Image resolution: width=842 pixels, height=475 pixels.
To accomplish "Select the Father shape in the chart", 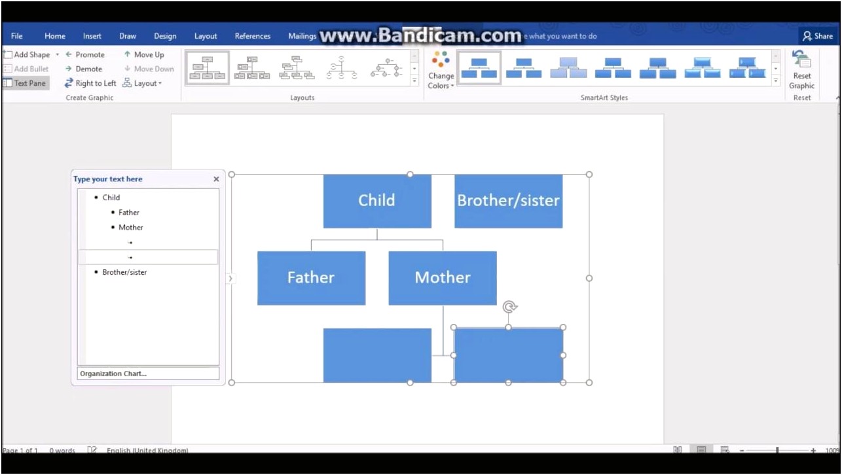I will tap(311, 278).
